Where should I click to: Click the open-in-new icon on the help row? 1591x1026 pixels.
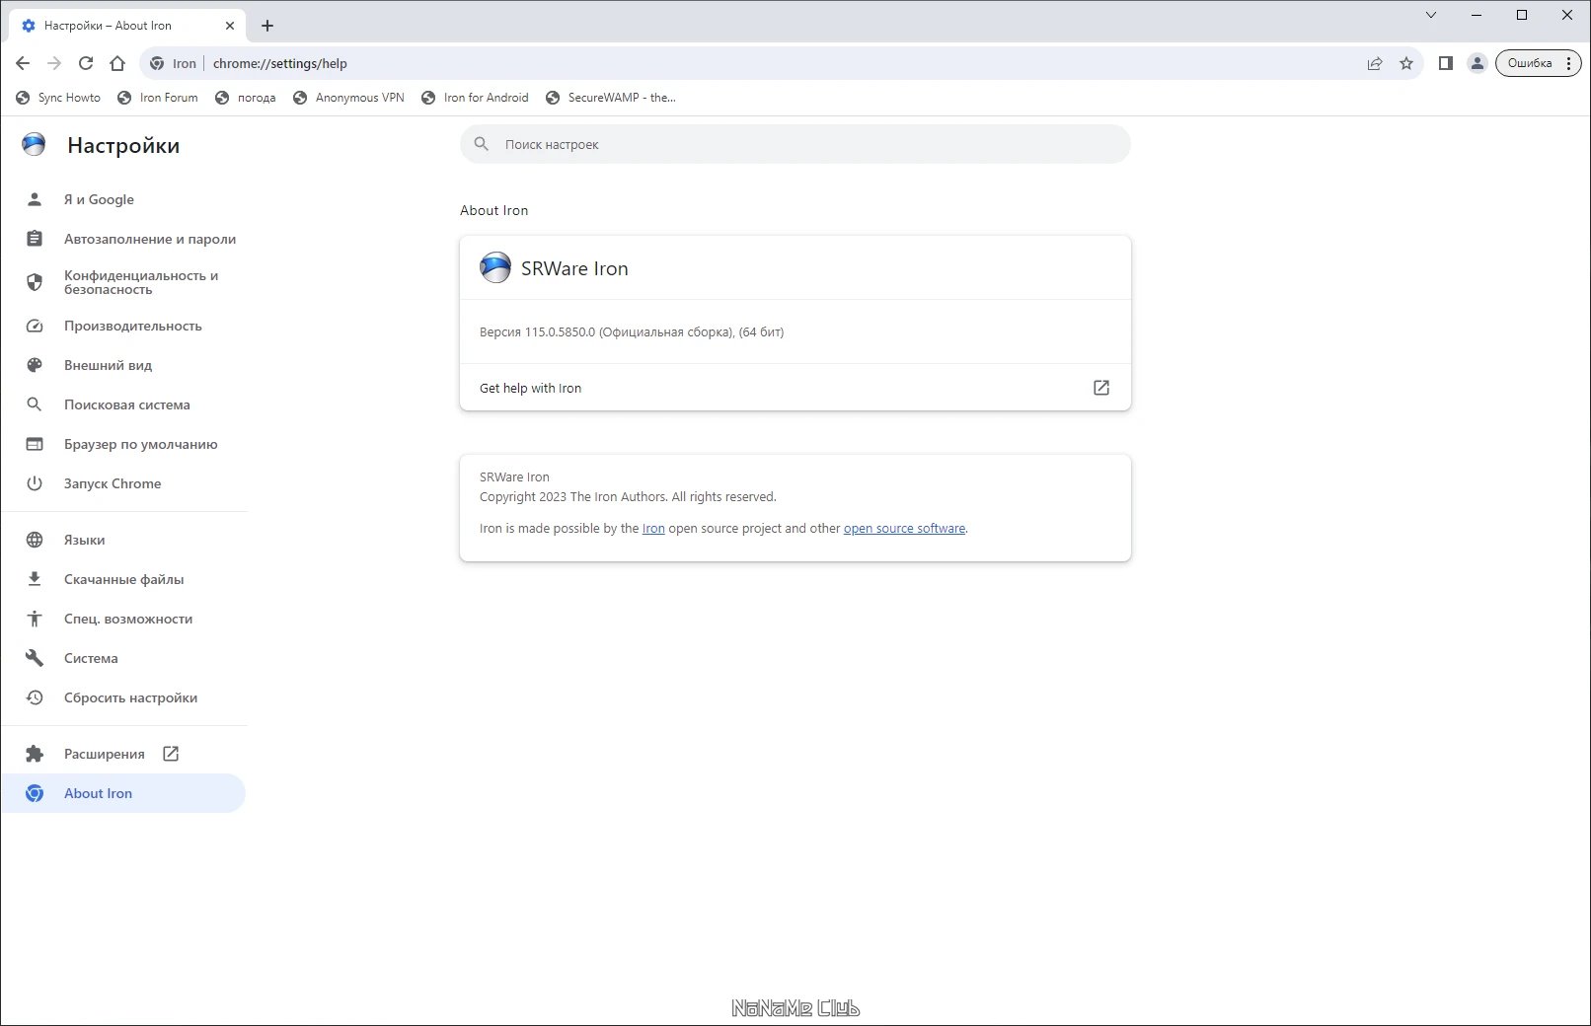[1101, 388]
